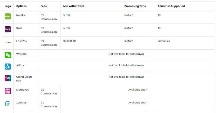Click the Options column header
Image resolution: width=218 pixels, height=113 pixels.
21,6
